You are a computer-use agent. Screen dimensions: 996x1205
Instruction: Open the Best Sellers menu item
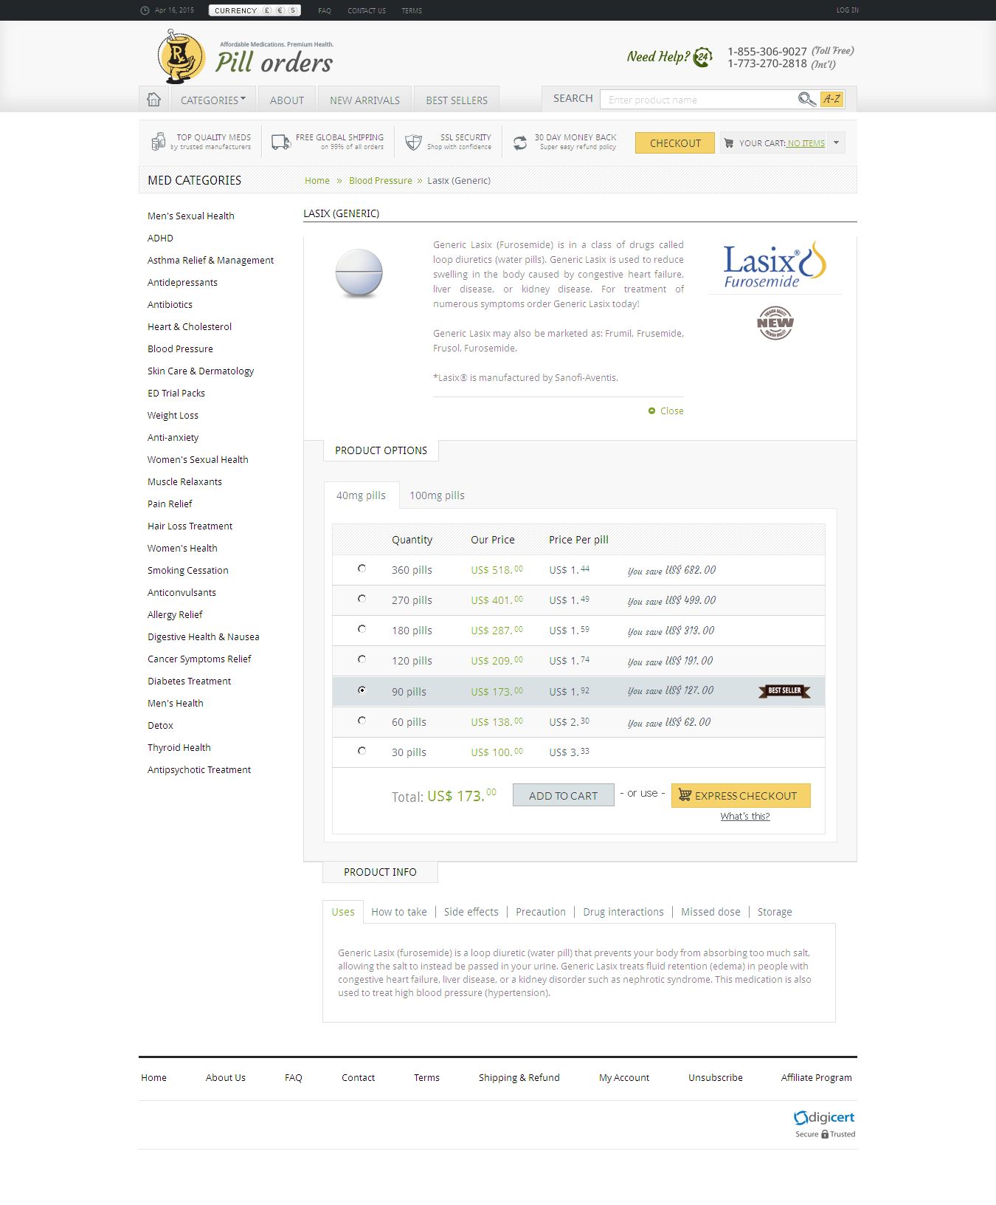point(457,100)
